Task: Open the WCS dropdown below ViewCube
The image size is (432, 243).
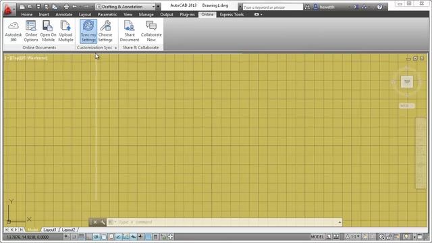Action: [x=406, y=106]
